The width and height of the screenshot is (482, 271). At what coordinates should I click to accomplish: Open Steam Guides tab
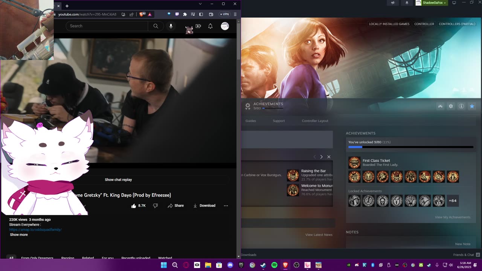coord(251,121)
